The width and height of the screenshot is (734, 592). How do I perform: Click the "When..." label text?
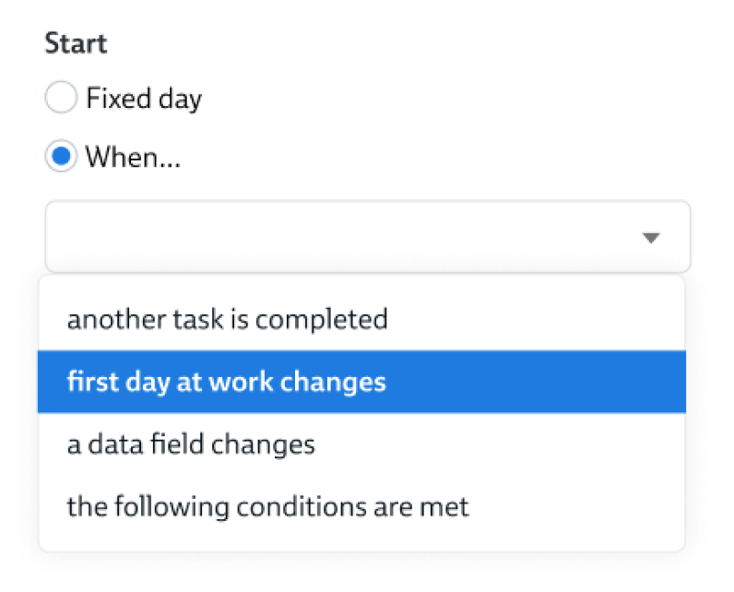(x=133, y=158)
